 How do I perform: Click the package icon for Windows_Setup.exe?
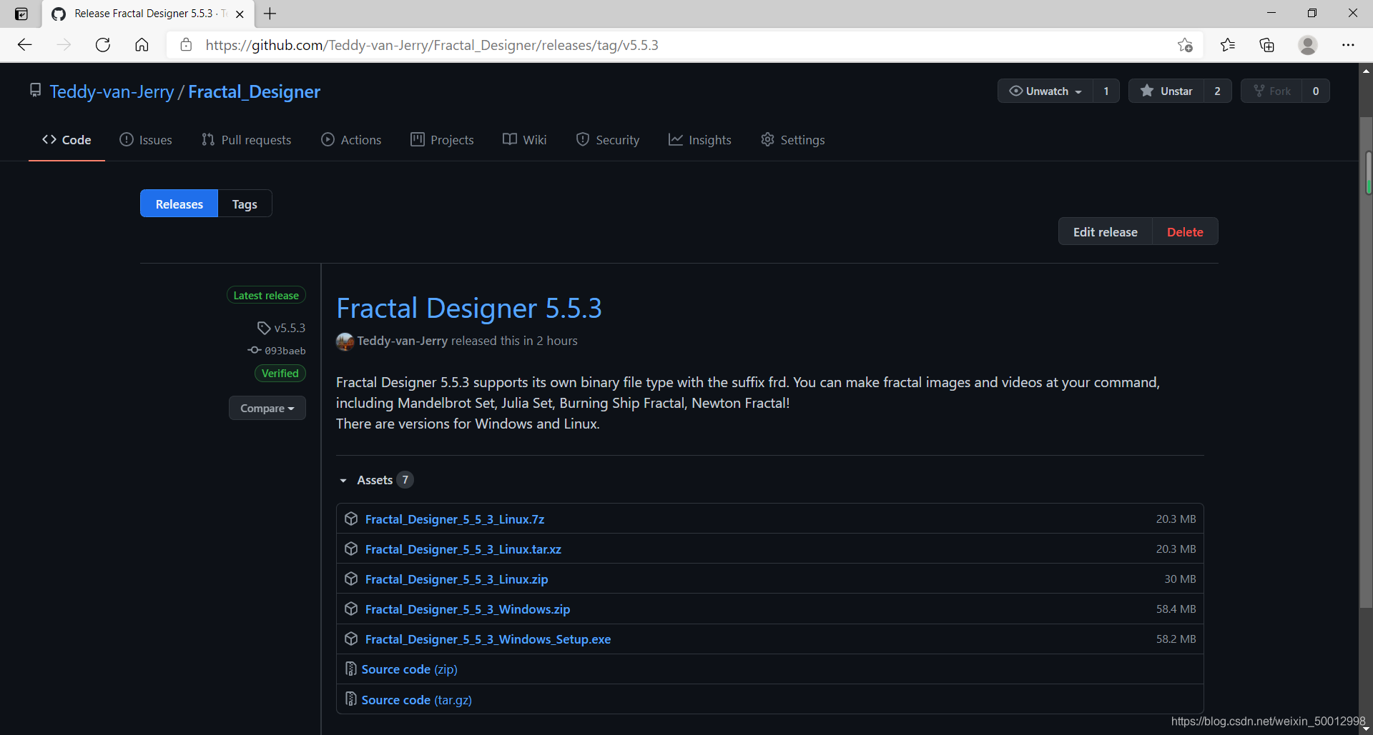pyautogui.click(x=351, y=639)
